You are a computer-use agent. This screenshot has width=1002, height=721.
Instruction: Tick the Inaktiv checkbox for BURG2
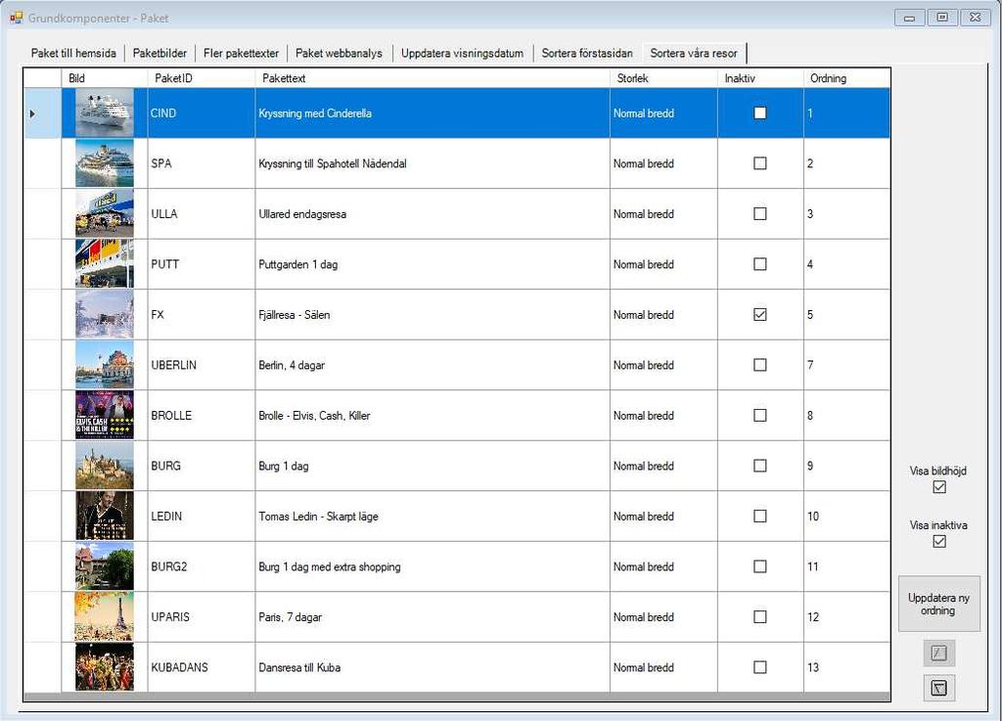tap(759, 567)
